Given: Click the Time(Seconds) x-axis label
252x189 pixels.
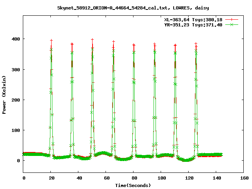Looking at the screenshot, I should tap(133, 185).
